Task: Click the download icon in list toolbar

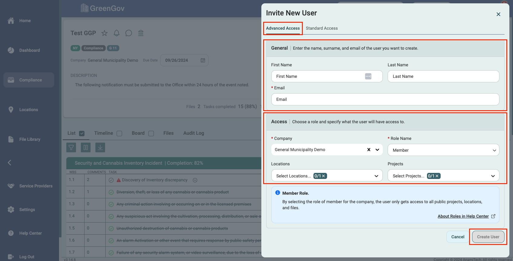Action: pyautogui.click(x=100, y=147)
